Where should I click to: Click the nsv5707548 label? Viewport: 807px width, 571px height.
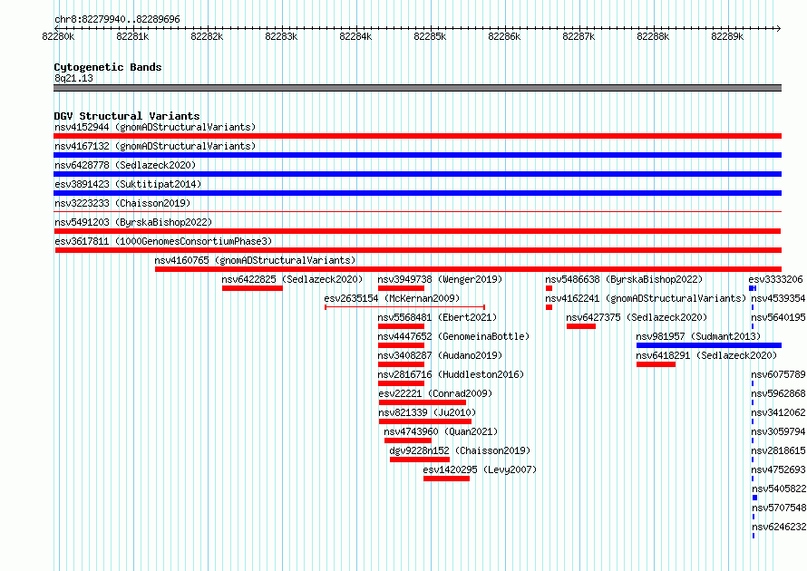click(779, 508)
